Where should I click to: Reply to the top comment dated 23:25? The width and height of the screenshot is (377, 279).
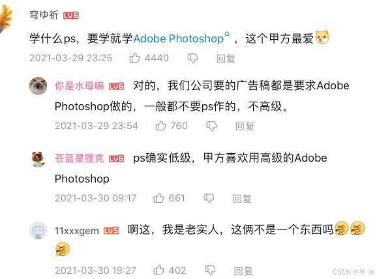click(x=226, y=58)
